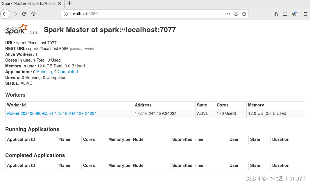Screen dimensions: 310x184
Task: Click the Spark logo
Action: click(x=16, y=29)
